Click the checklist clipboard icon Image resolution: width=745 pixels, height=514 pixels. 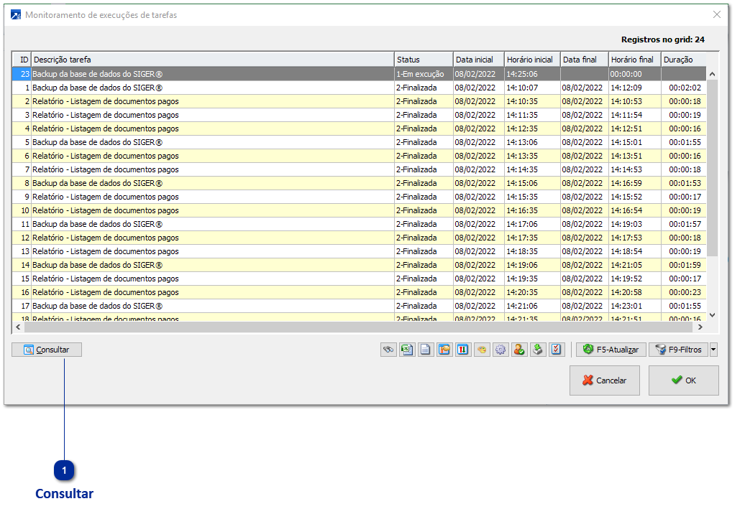(557, 350)
